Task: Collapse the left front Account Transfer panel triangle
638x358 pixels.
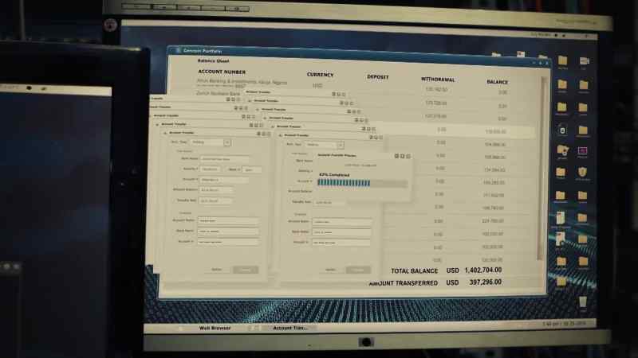Action: tap(165, 133)
